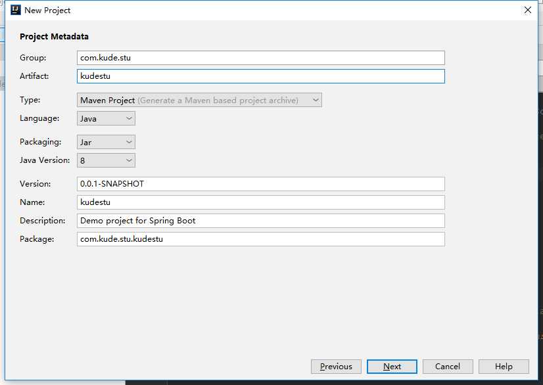Click the IntelliJ IDEA logo in title bar

click(16, 10)
